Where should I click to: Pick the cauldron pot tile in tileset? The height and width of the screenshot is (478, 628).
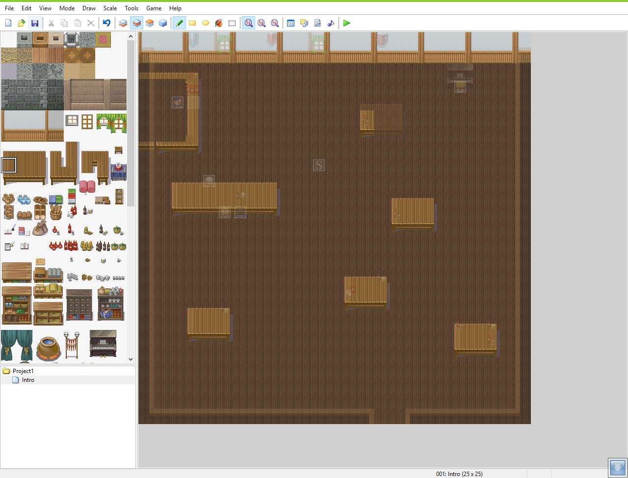tap(48, 349)
